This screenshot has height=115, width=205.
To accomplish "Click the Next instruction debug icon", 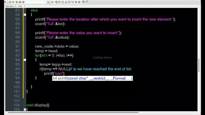I will pos(69,2).
